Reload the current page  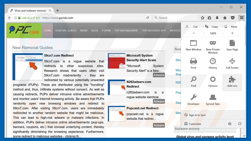coord(148,18)
